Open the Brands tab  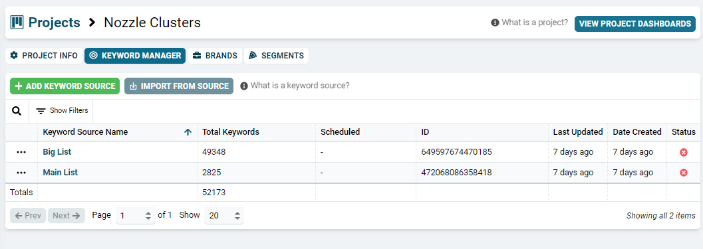(215, 56)
